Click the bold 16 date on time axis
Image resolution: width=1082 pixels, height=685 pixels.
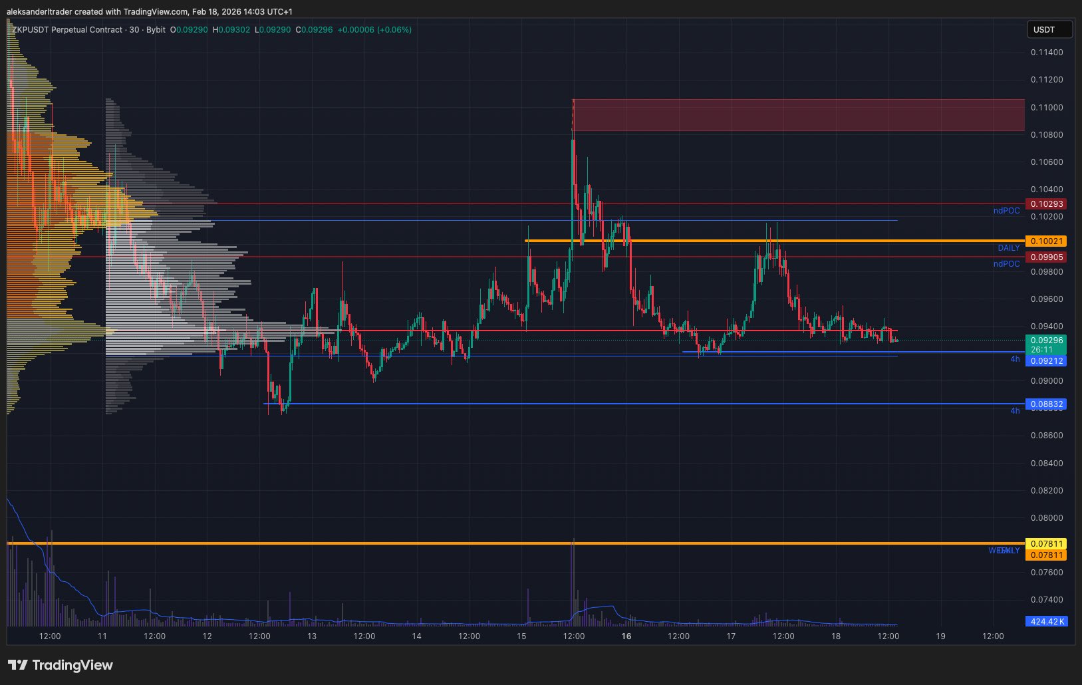[x=626, y=636]
